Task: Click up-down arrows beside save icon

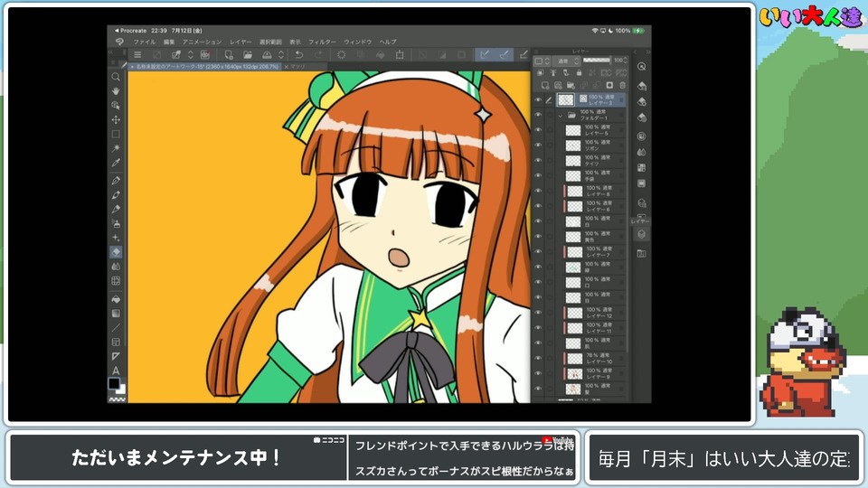Action: click(x=280, y=55)
